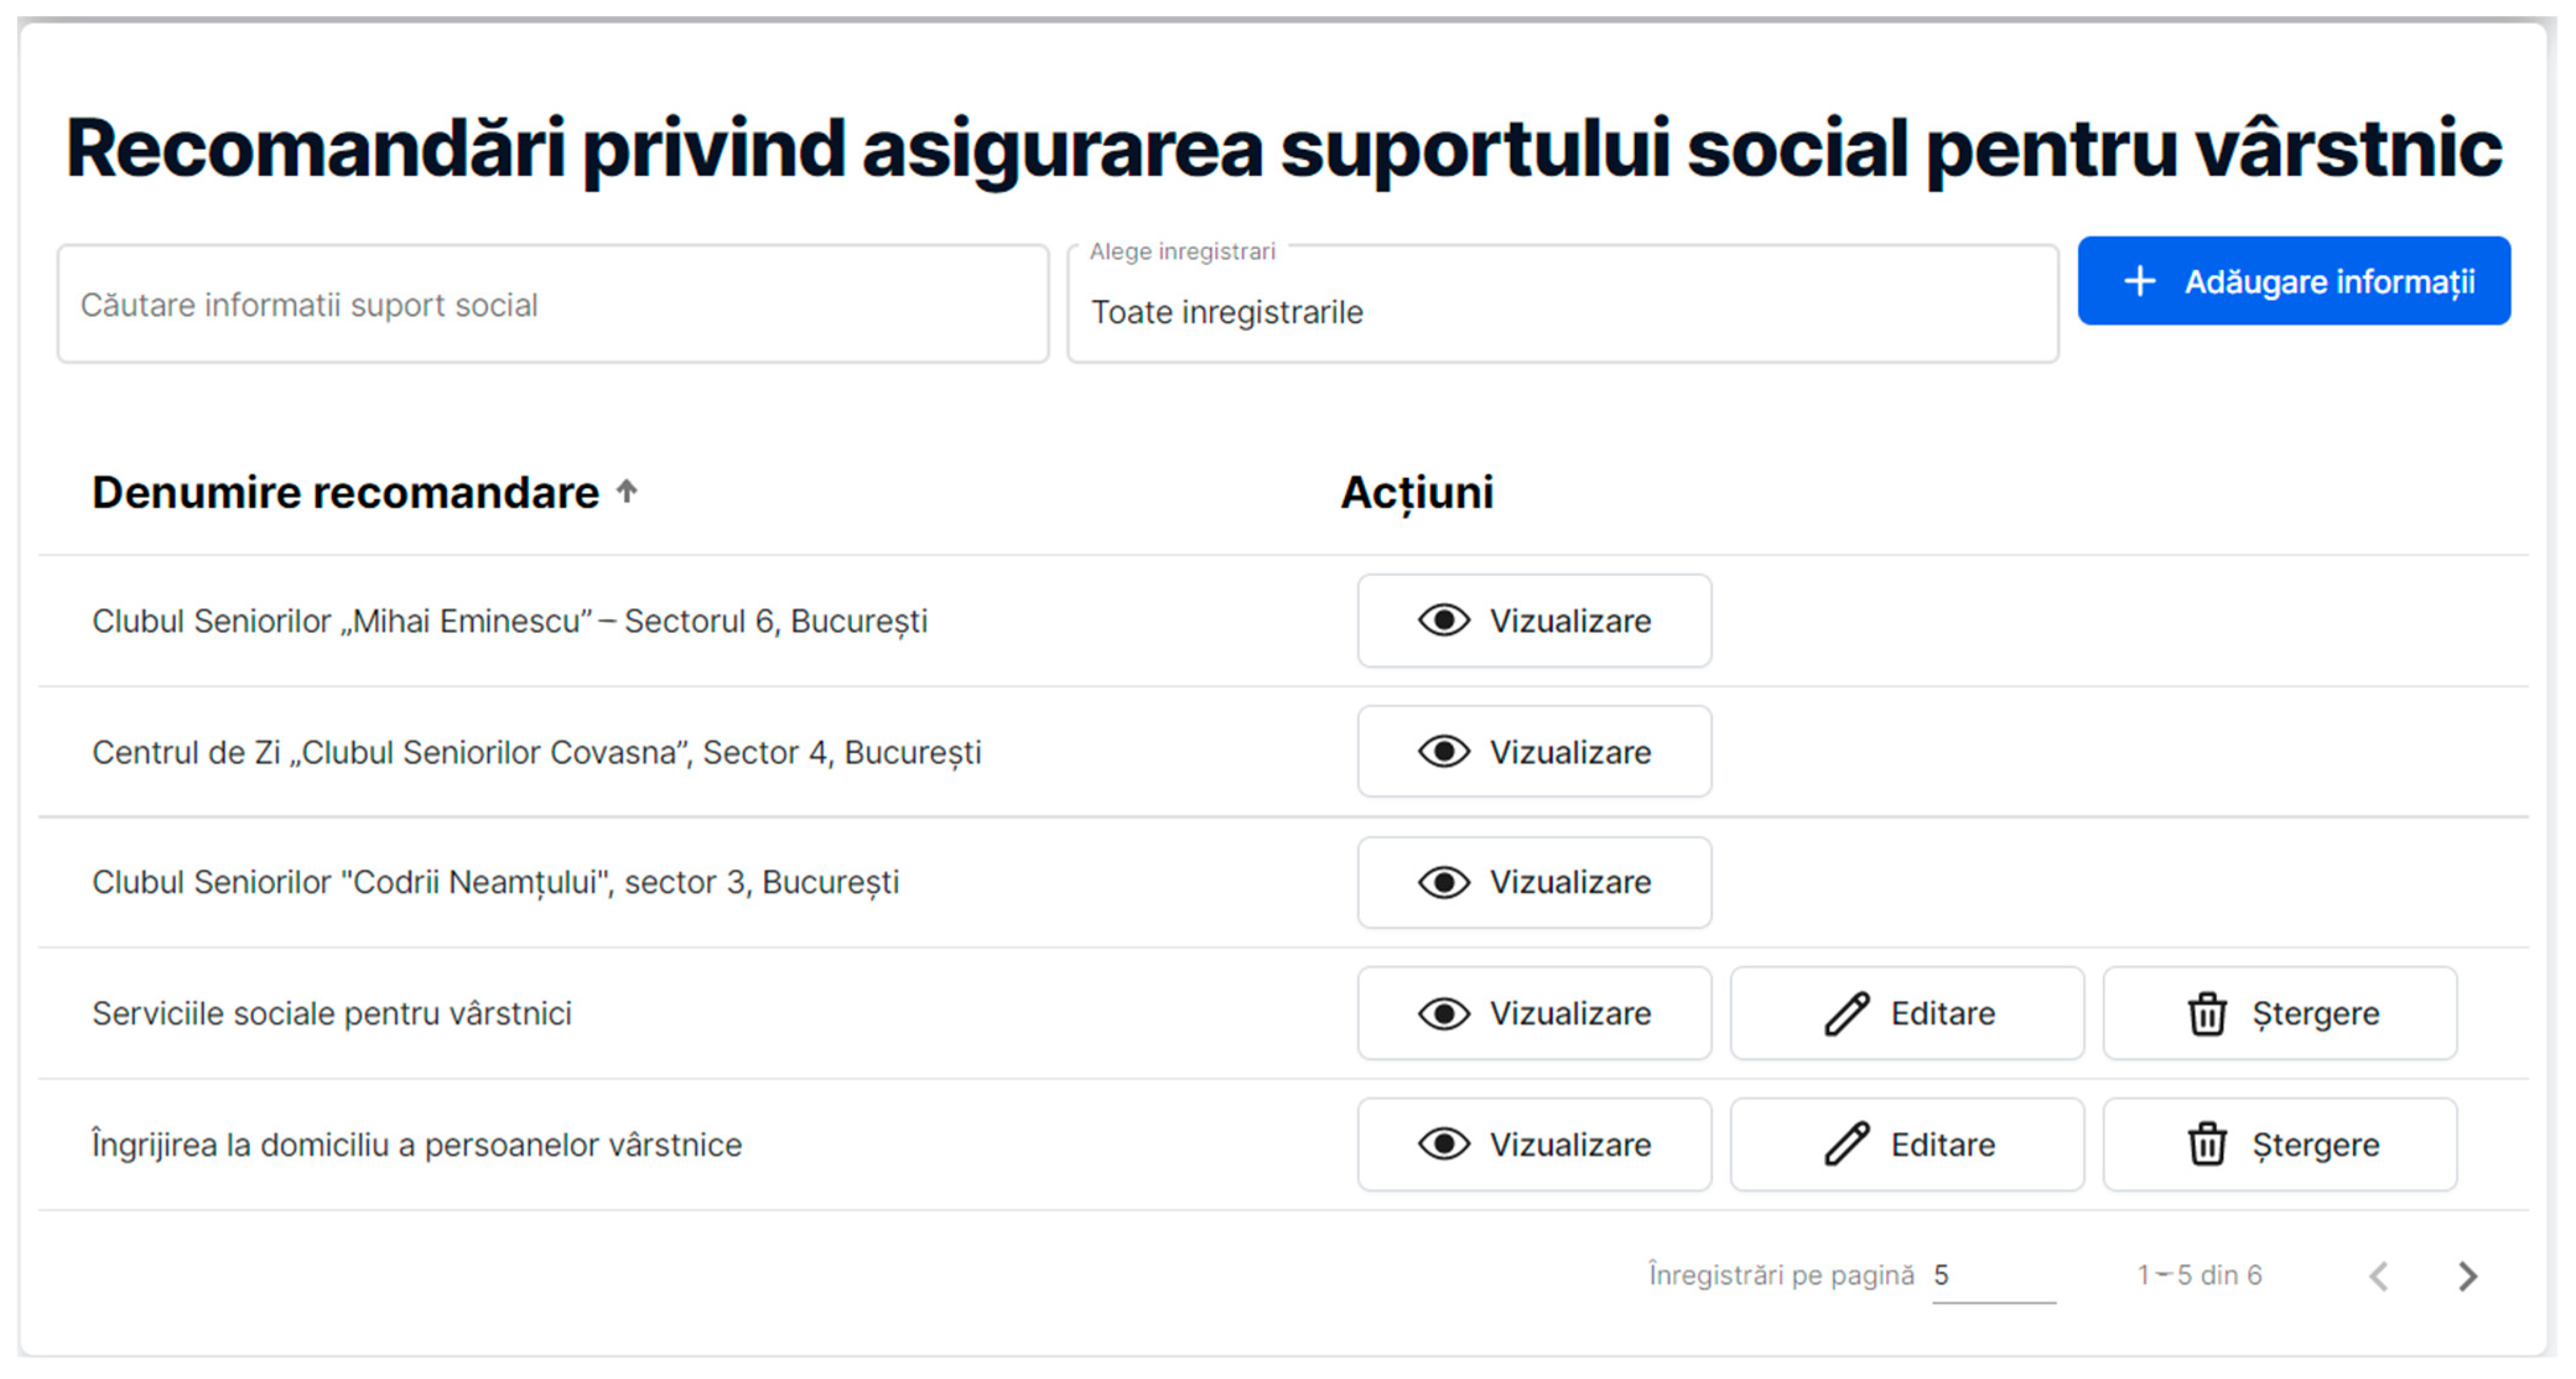Click the trash icon for Serviciile sociale pentru vârstnici

coord(2207,1013)
